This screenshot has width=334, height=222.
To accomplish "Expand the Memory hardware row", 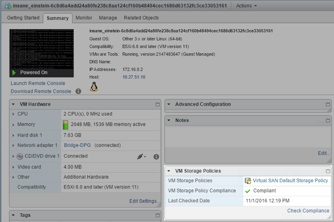I will (x=14, y=125).
